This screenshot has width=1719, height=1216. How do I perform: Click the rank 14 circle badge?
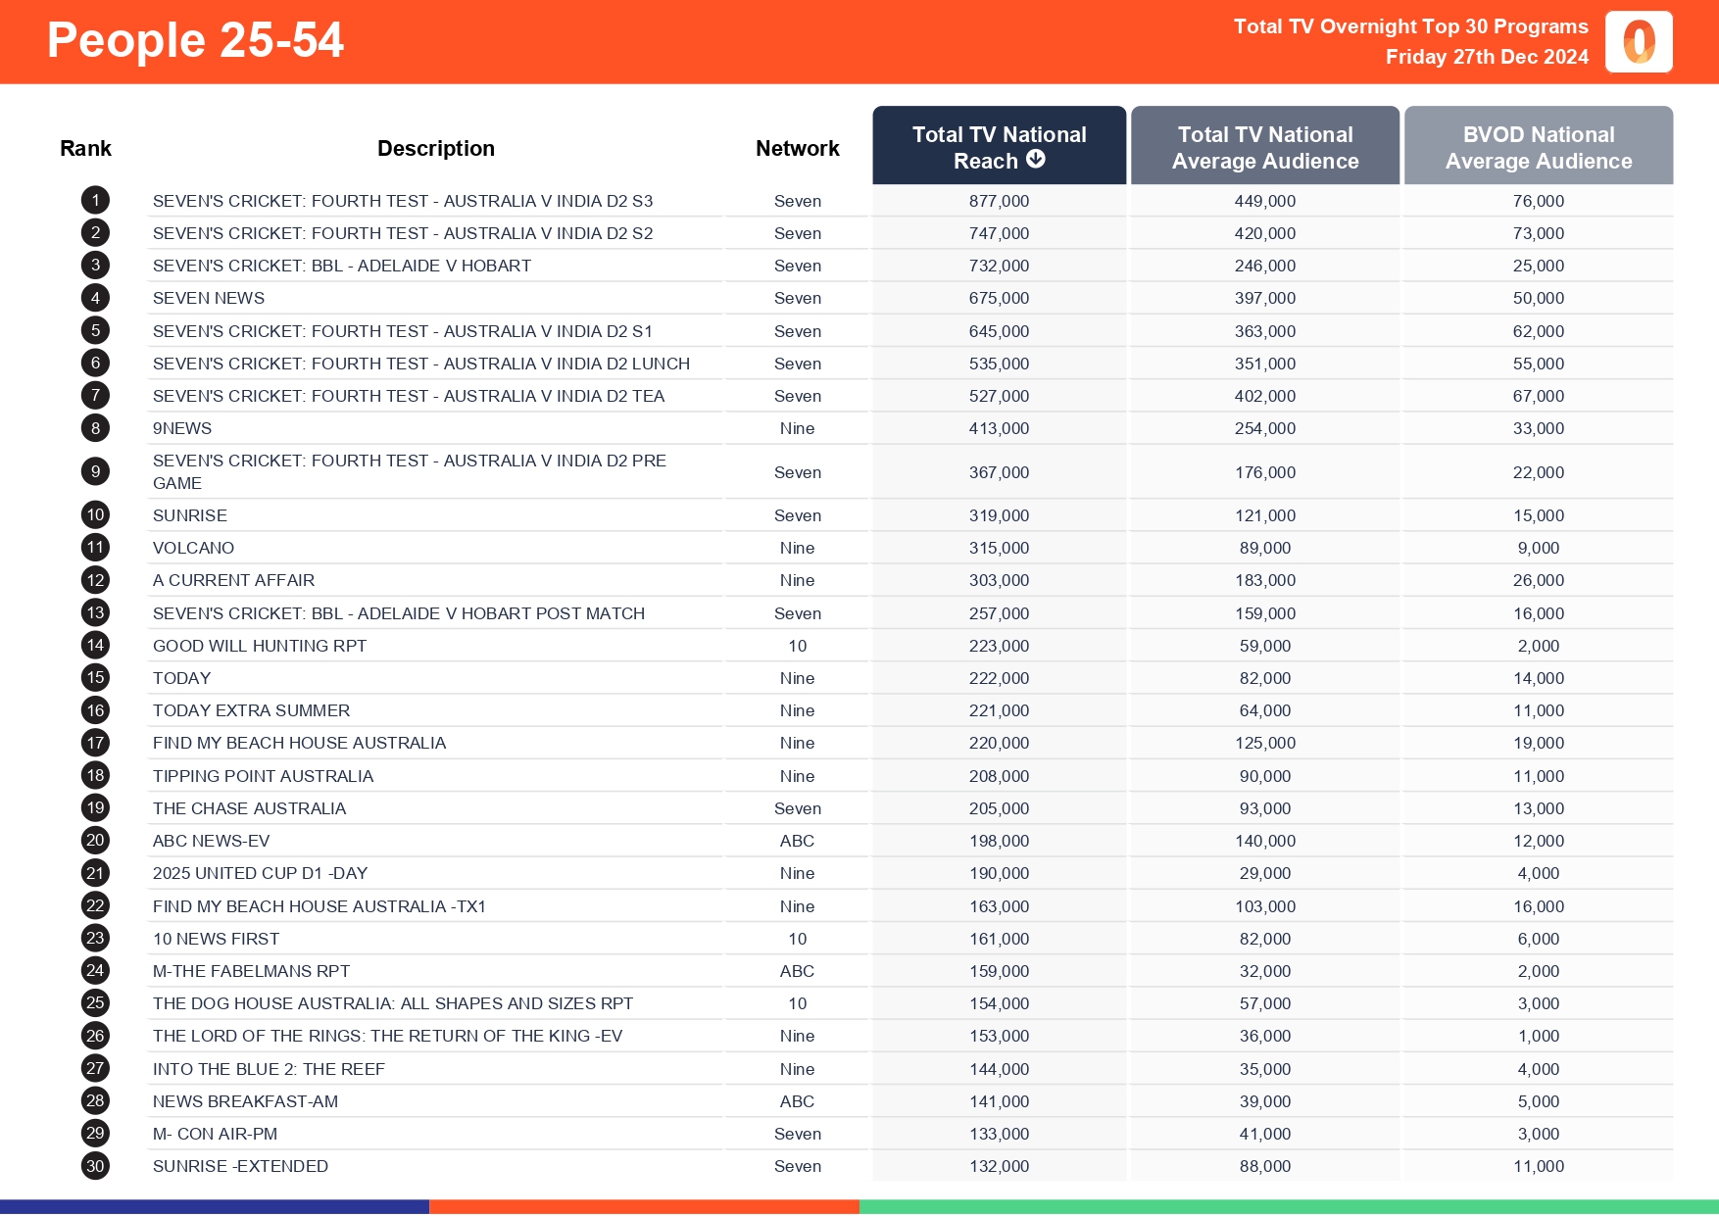coord(95,646)
